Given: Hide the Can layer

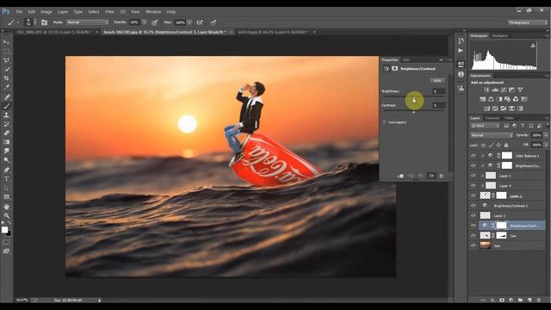Looking at the screenshot, I should [473, 236].
